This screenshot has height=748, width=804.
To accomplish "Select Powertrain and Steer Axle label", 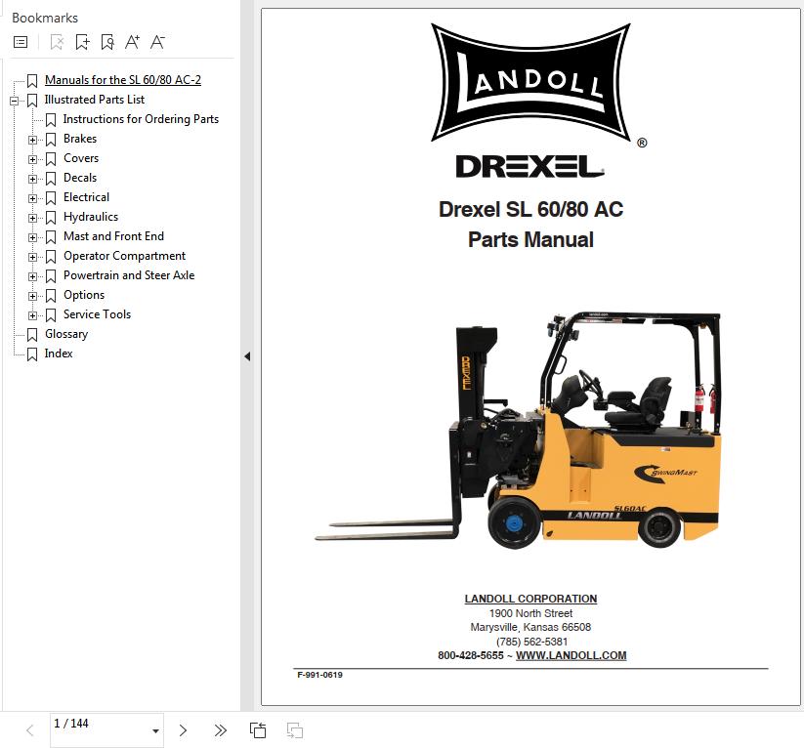I will [x=129, y=275].
